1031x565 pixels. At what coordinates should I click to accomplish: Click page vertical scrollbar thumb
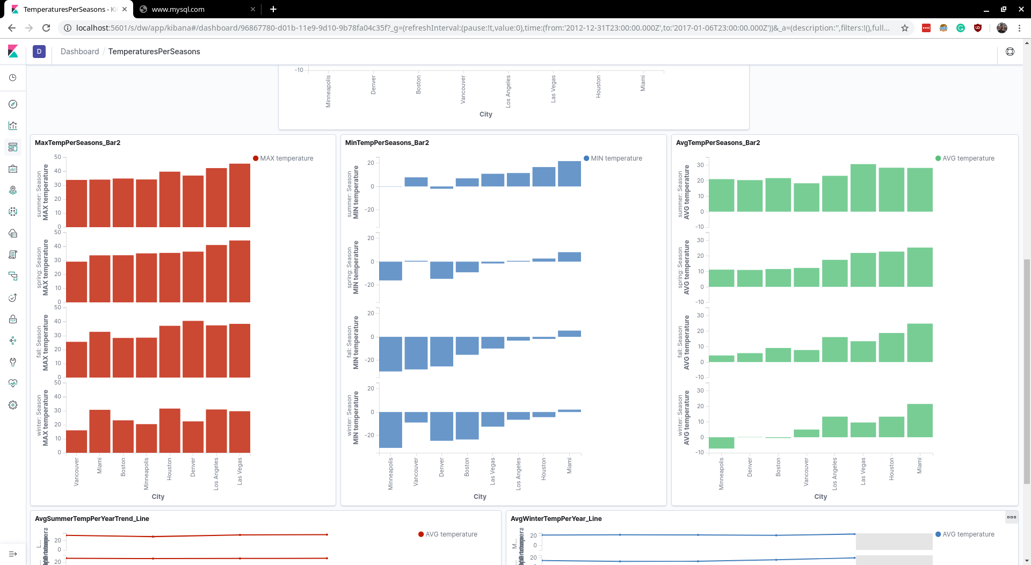[x=1027, y=371]
